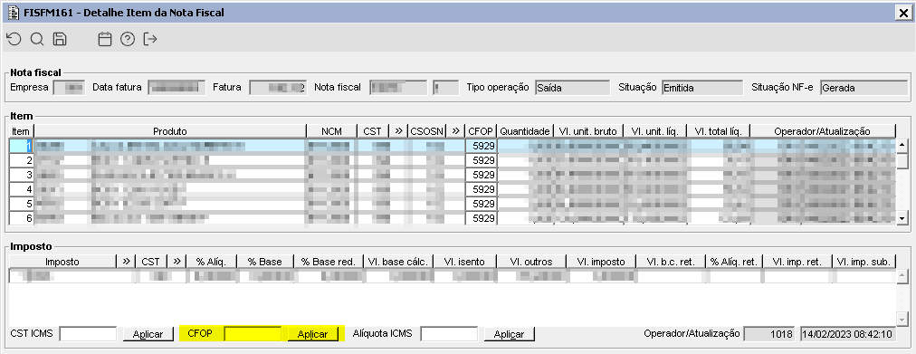Click the Vl. total líq. column header

pos(718,131)
